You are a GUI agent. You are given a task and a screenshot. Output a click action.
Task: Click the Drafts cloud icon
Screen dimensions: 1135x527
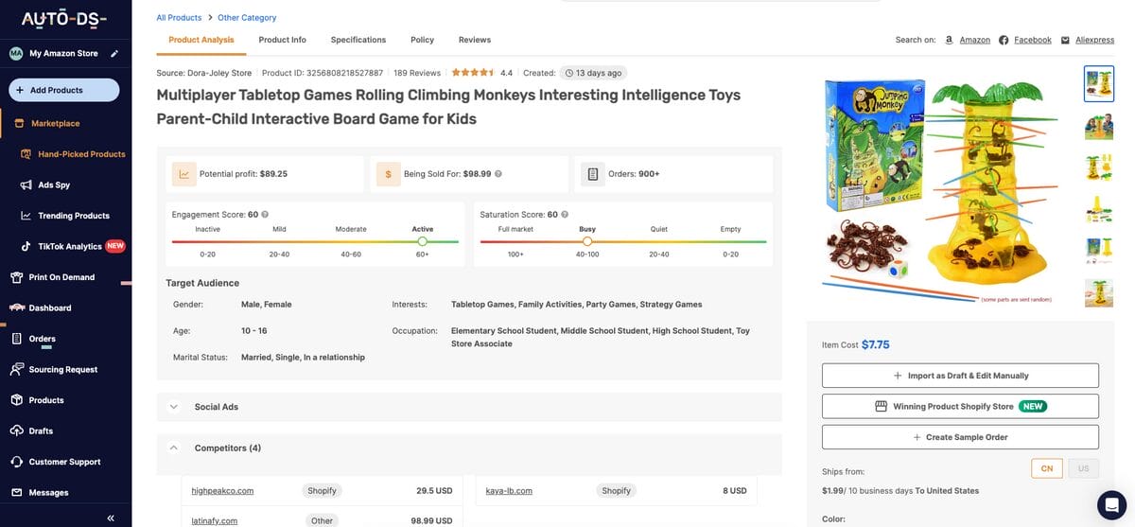coord(16,430)
